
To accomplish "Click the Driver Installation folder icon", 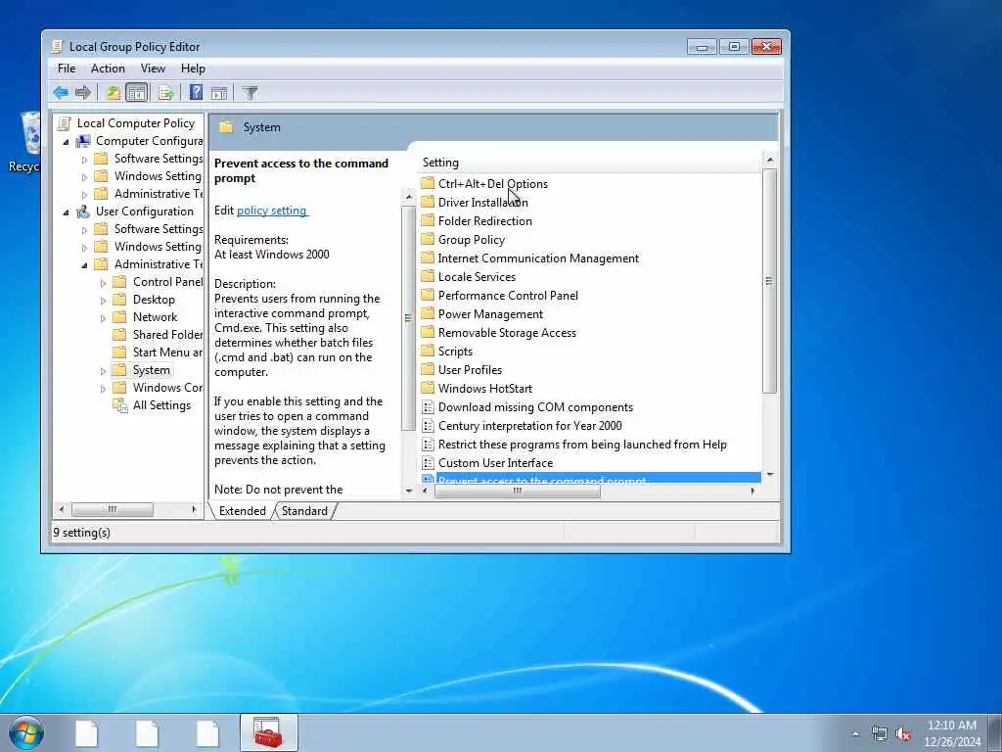I will 428,202.
